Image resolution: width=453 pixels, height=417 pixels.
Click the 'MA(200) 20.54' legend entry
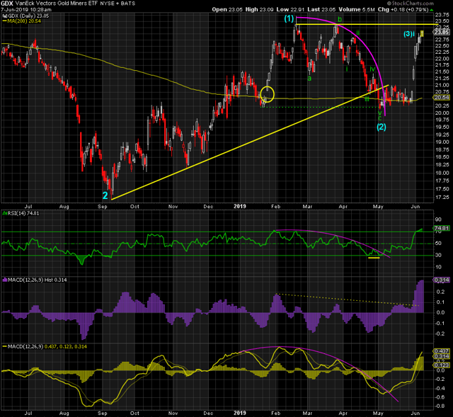(x=22, y=21)
